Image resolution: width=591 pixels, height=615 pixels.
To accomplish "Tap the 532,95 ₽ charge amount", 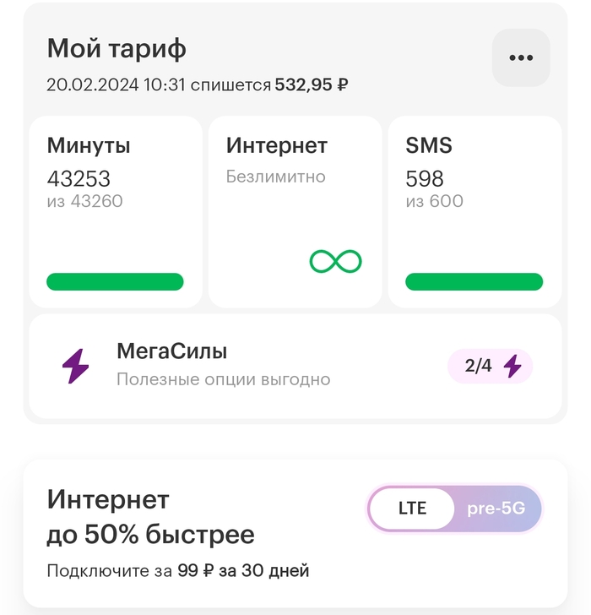I will (x=312, y=84).
